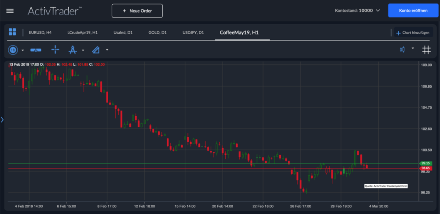Viewport: 440px width, 214px height.
Task: Select the crosshair tool
Action: click(55, 50)
